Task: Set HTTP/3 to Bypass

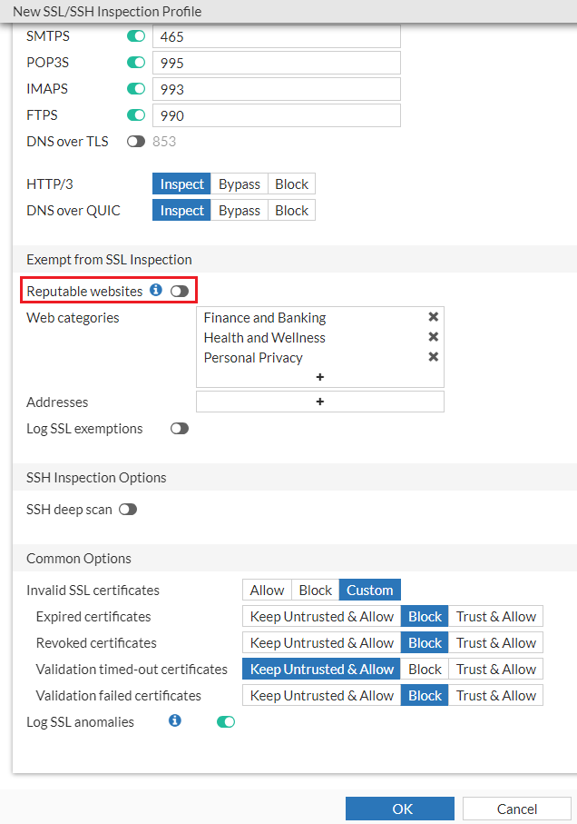Action: click(240, 184)
